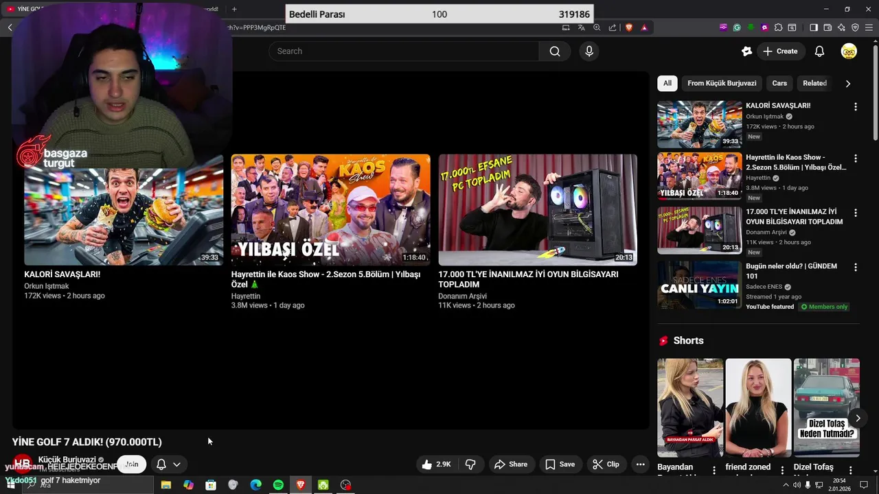879x494 pixels.
Task: Open more actions three-dot menu below video
Action: pyautogui.click(x=640, y=464)
